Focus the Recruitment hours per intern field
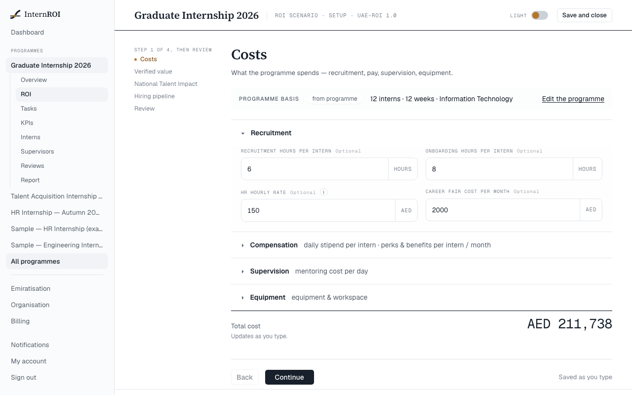 coord(315,169)
